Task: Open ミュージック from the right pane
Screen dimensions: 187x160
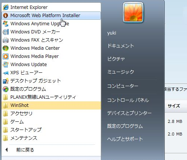Action: (121, 72)
